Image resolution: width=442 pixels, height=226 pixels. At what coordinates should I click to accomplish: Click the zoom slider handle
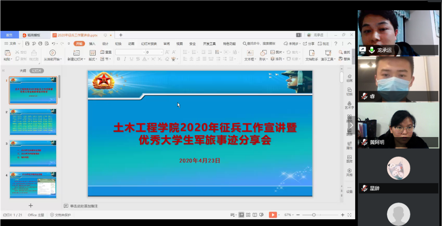314,215
